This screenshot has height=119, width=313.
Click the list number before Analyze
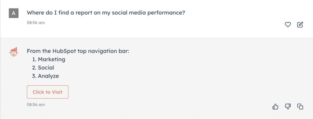(x=34, y=76)
